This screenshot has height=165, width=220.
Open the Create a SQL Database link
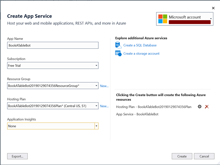[x=140, y=45]
